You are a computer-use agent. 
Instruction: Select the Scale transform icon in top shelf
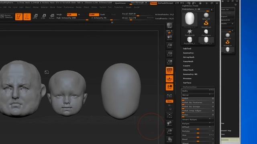(43, 16)
